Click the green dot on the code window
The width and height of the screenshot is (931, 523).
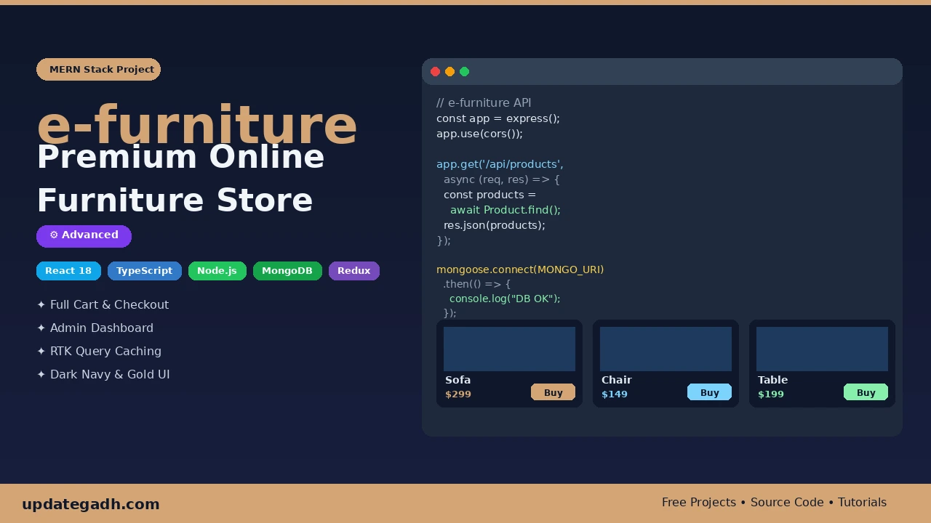[464, 71]
